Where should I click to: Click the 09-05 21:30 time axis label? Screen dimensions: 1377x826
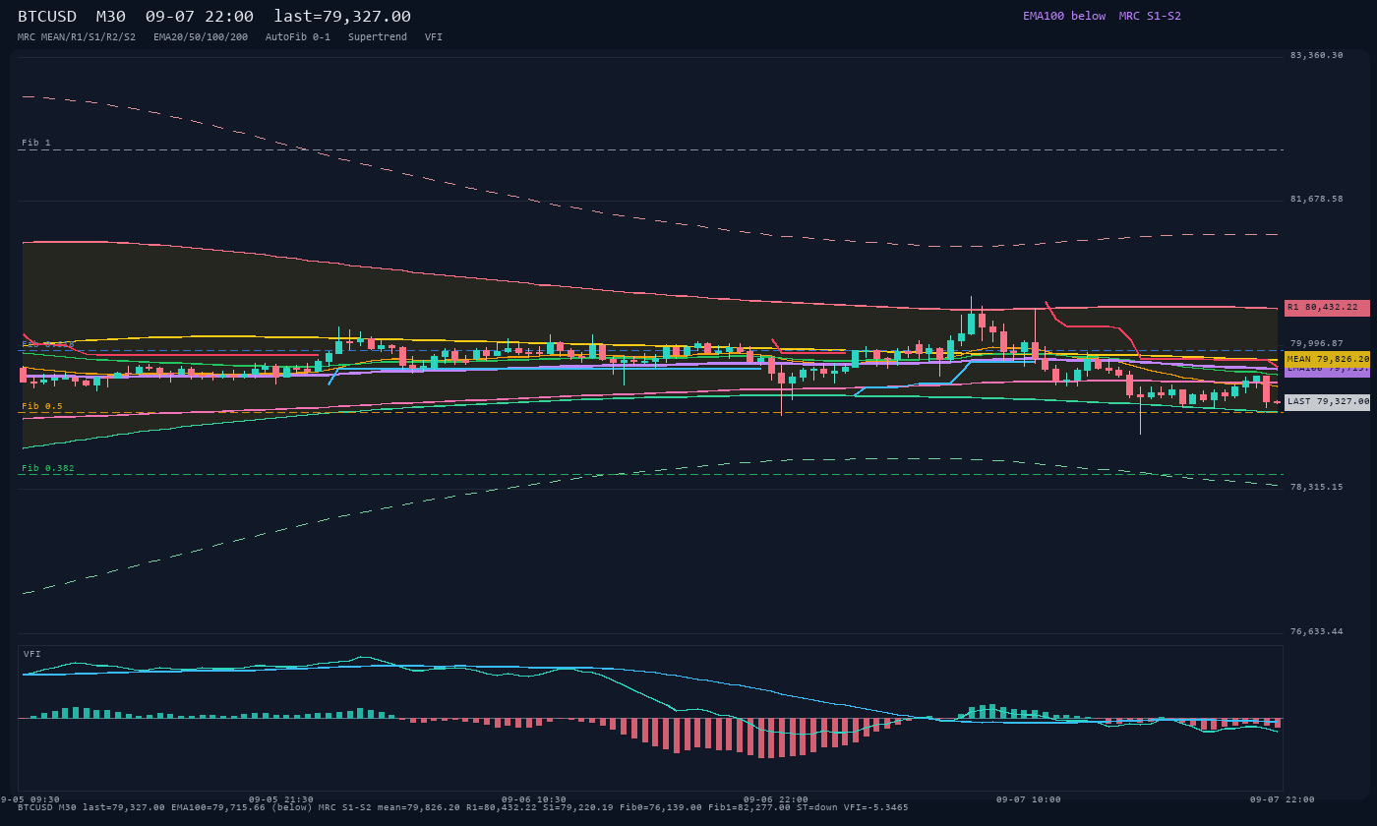pyautogui.click(x=281, y=799)
